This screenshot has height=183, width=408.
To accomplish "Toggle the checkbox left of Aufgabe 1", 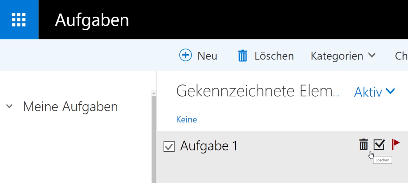I will [169, 147].
